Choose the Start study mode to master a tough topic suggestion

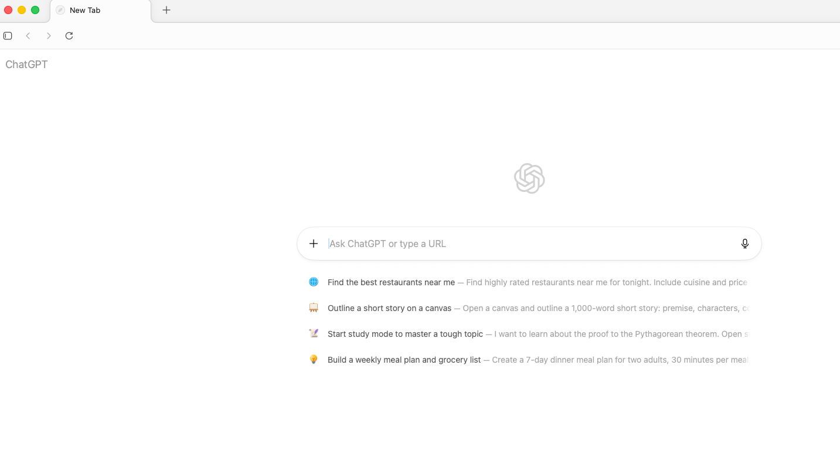[x=529, y=334]
